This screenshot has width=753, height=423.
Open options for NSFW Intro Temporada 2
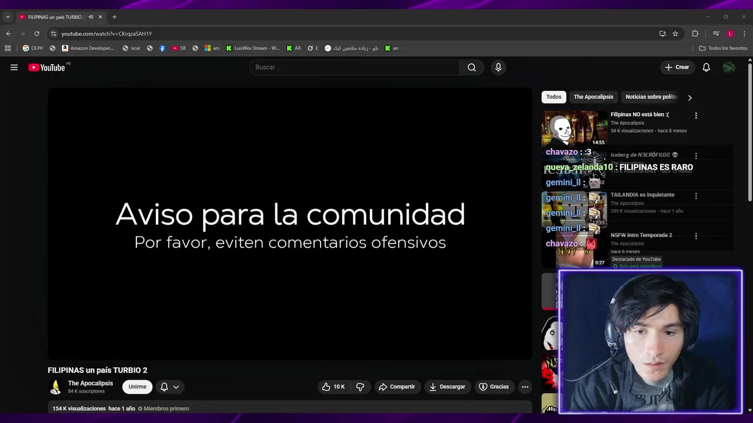(x=696, y=236)
